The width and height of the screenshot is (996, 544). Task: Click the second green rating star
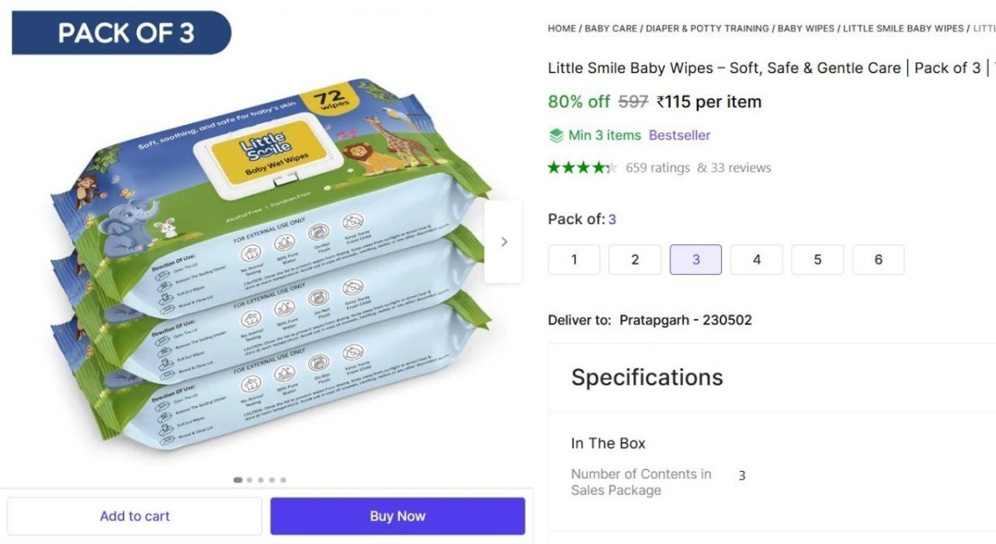pyautogui.click(x=567, y=166)
